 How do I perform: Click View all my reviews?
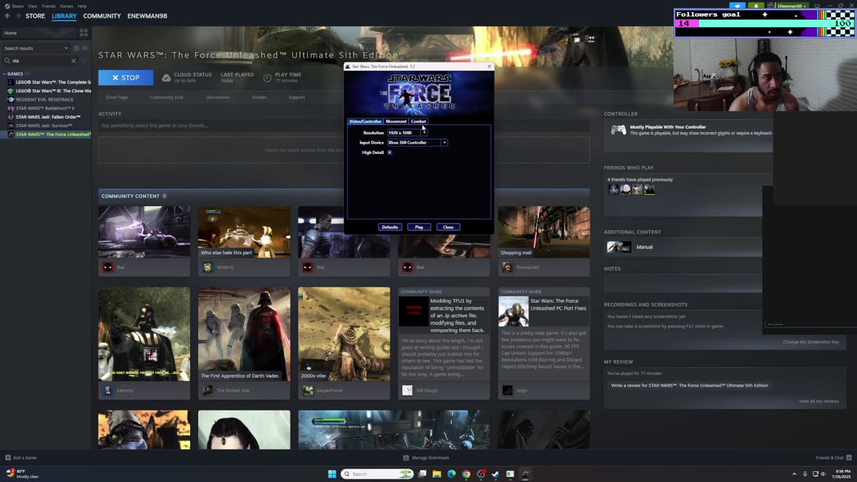(x=819, y=401)
